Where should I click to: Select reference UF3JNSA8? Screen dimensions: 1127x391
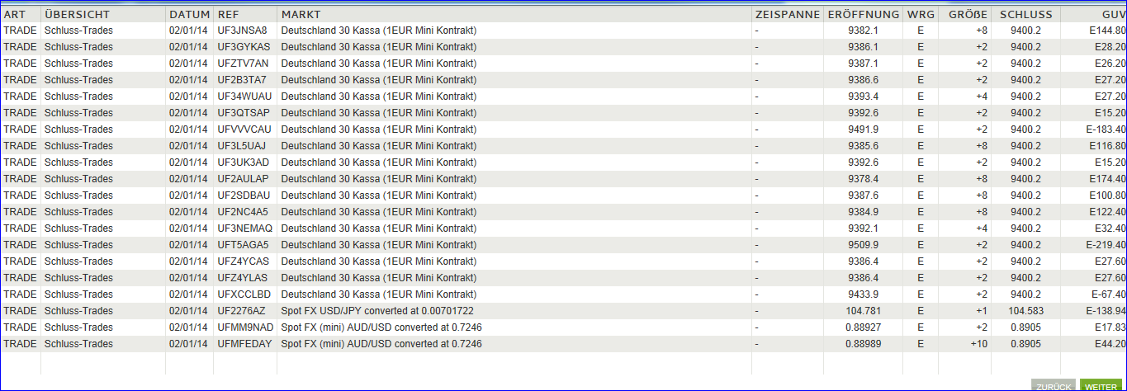pos(242,31)
